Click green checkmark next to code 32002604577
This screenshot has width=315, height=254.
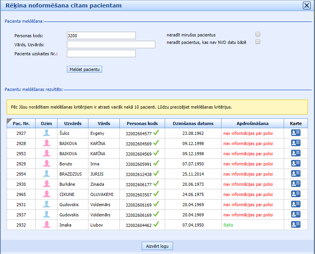(x=157, y=132)
